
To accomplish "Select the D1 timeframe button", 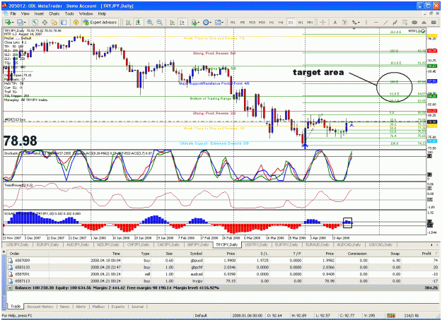I will [x=291, y=23].
